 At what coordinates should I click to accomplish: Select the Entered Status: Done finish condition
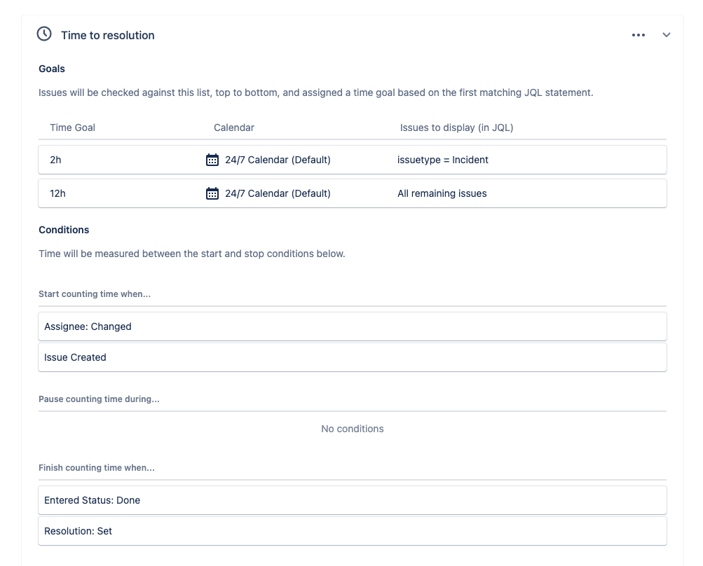(92, 500)
